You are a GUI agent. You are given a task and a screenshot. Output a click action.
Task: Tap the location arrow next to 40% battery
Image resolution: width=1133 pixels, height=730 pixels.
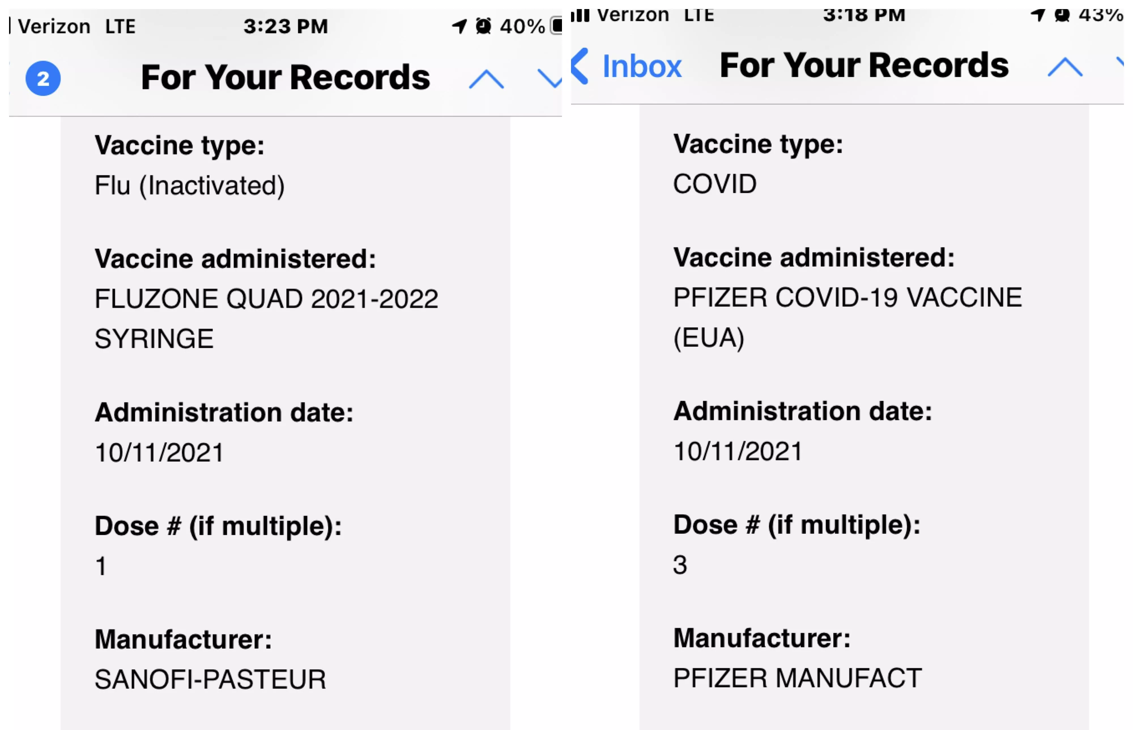click(459, 26)
